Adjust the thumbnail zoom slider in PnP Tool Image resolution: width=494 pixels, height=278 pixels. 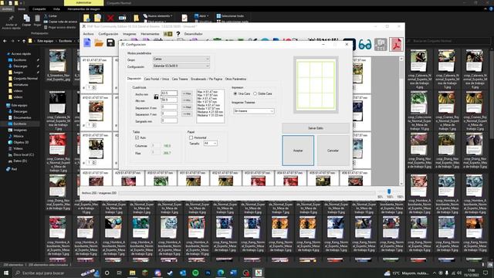pos(389,192)
